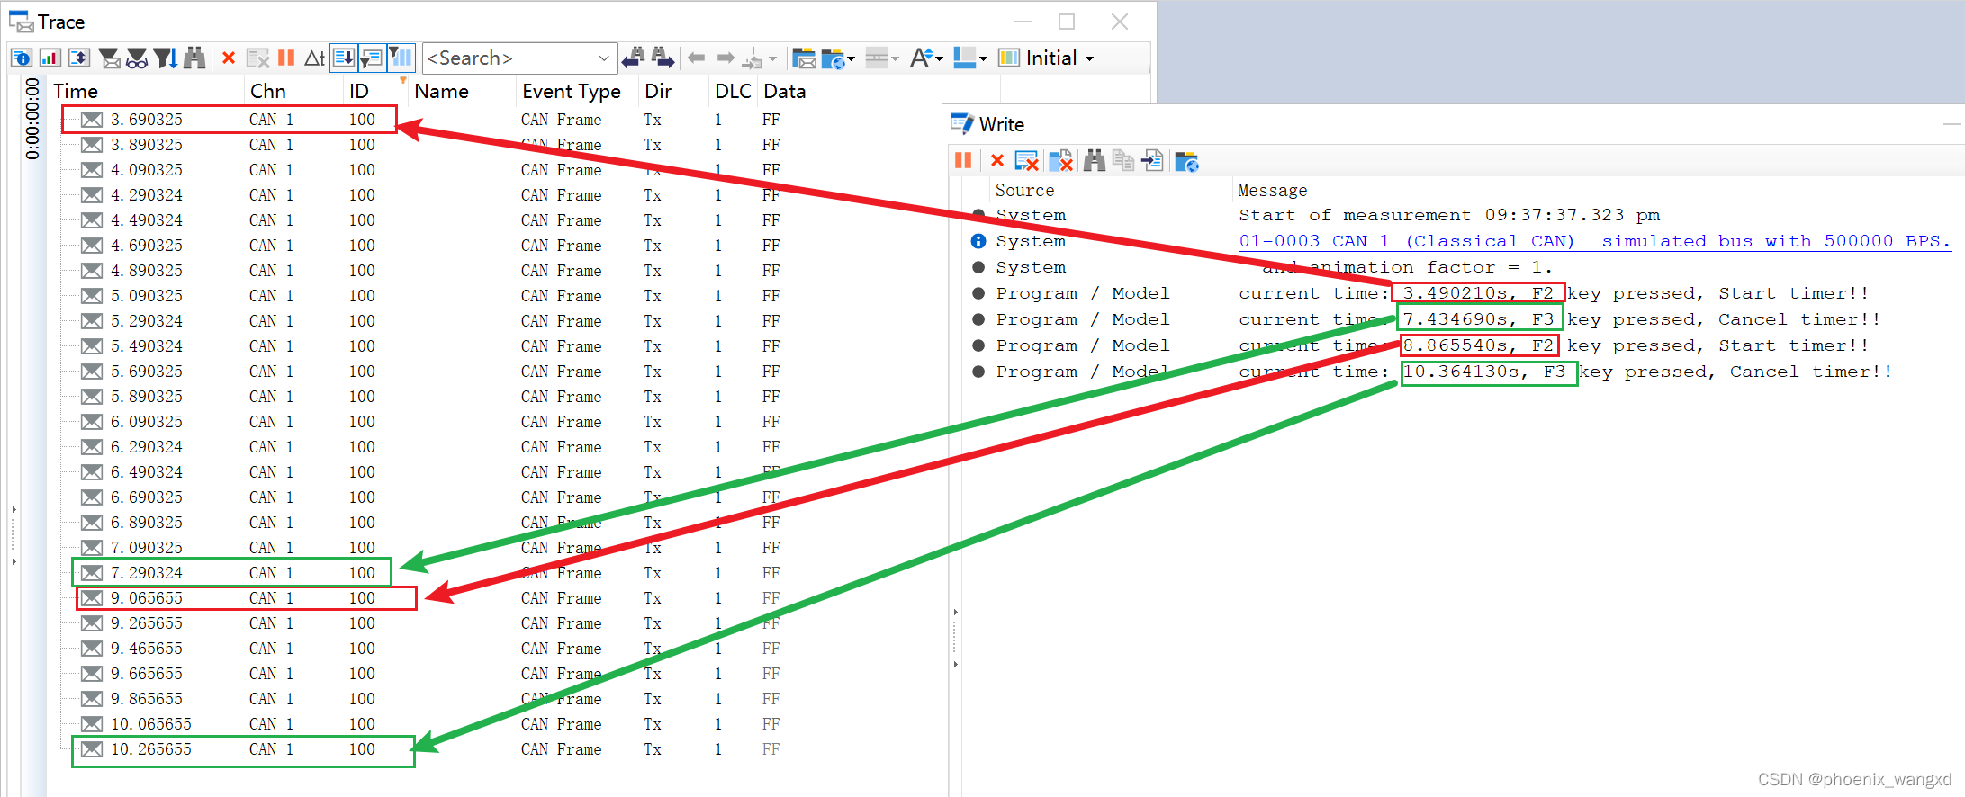Go to previous marker with left arrow

point(696,58)
